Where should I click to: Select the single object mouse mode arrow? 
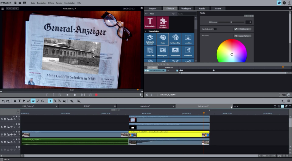click(50, 101)
